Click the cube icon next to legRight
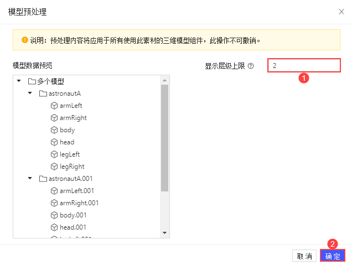 point(54,167)
